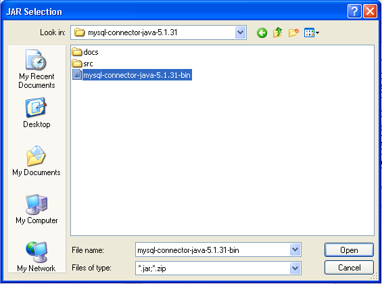
Task: Expand the Files of type dropdown arrow
Action: coord(295,268)
